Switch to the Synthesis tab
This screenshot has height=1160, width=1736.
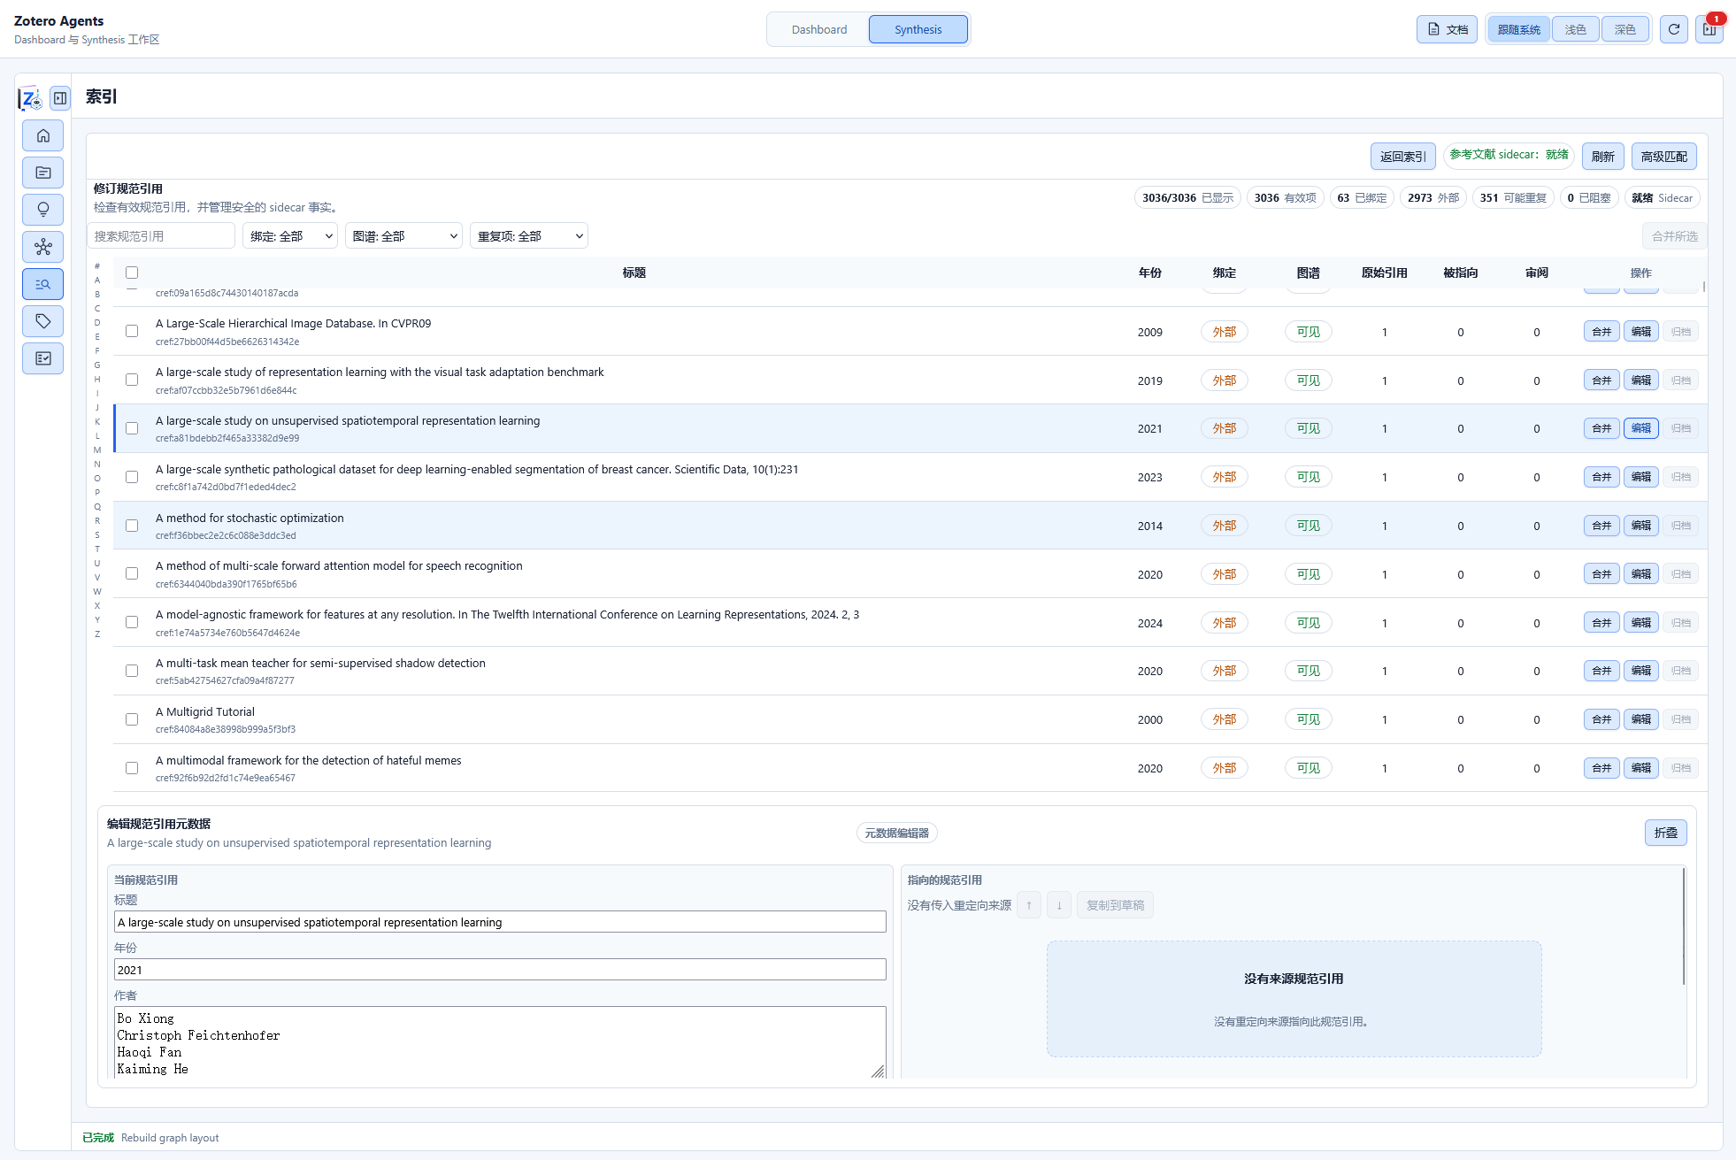tap(918, 29)
